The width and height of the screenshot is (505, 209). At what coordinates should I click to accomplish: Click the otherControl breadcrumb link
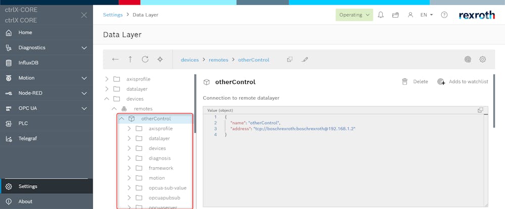coord(254,60)
